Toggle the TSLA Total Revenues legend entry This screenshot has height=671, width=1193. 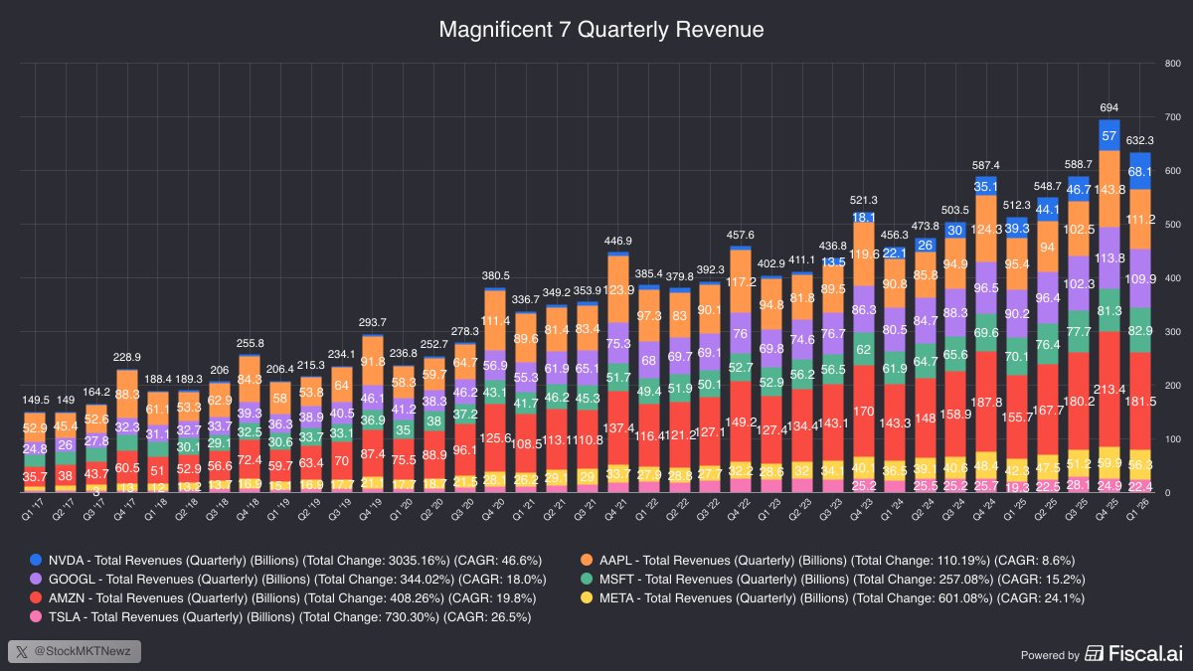click(x=281, y=616)
